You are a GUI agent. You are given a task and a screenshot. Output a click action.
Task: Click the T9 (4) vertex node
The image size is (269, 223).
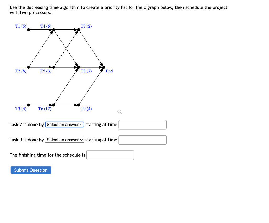[x=79, y=105]
